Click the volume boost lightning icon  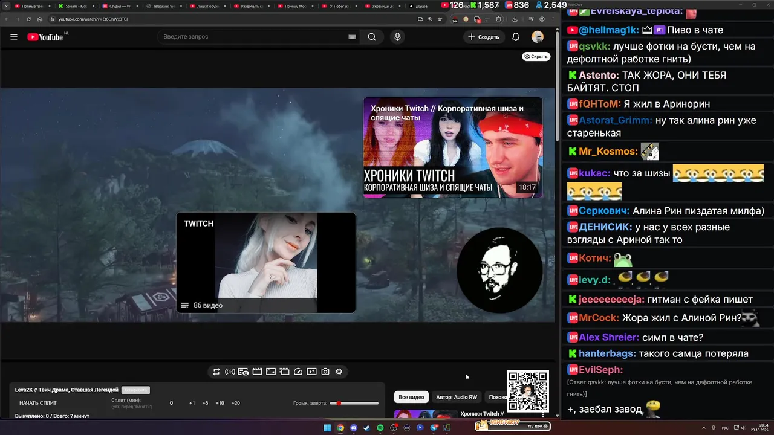(x=230, y=372)
